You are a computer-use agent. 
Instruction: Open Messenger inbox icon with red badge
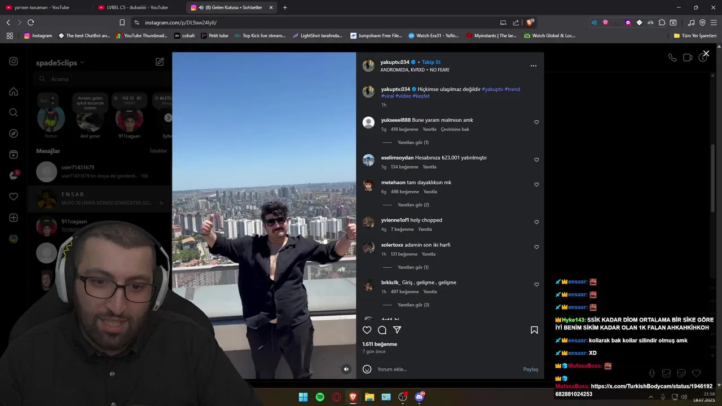pyautogui.click(x=14, y=175)
